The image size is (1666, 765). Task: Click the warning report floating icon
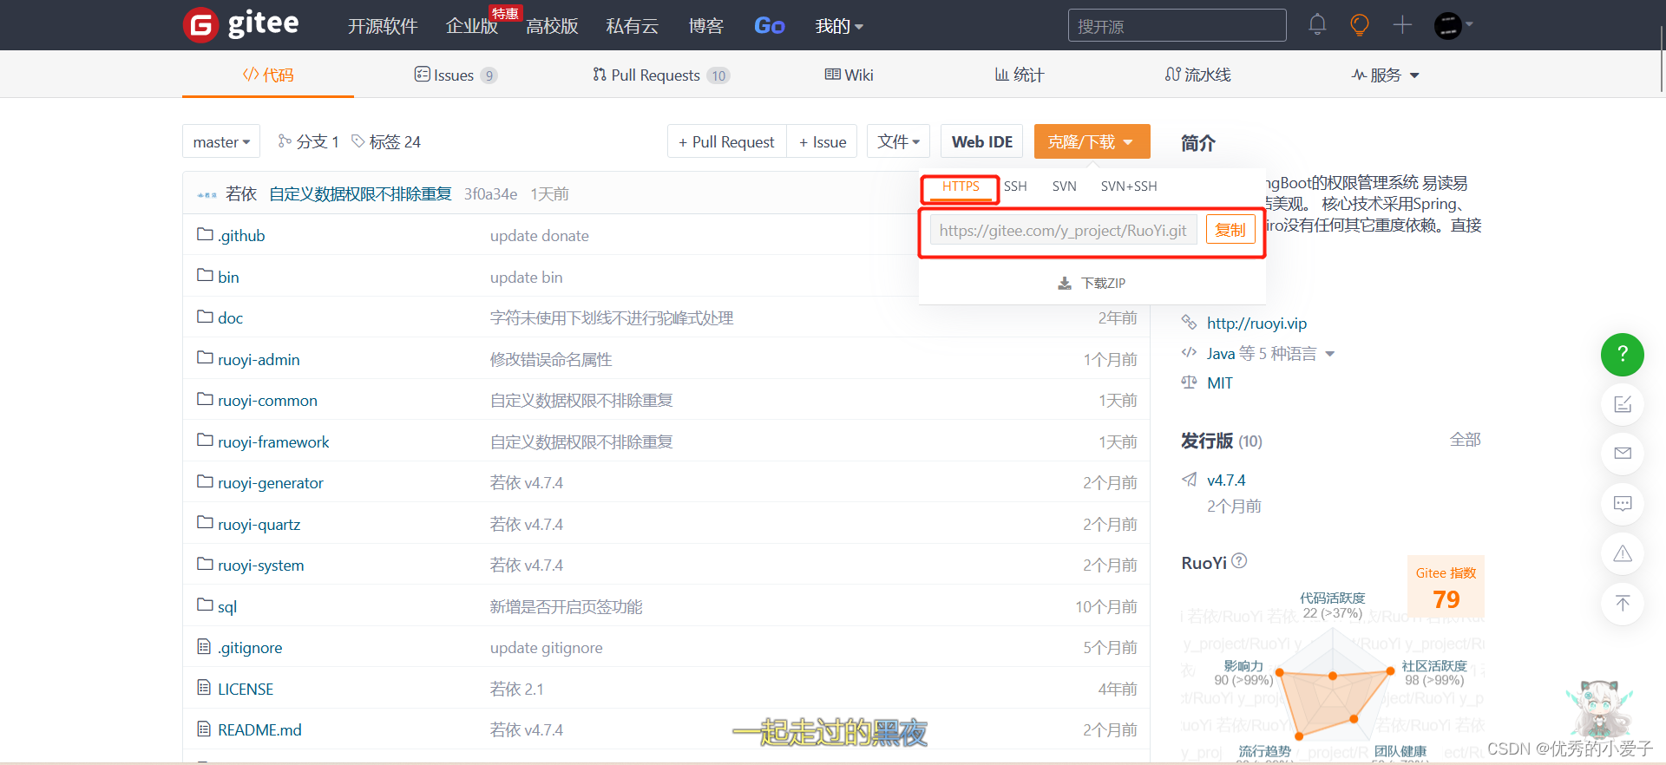[x=1623, y=553]
